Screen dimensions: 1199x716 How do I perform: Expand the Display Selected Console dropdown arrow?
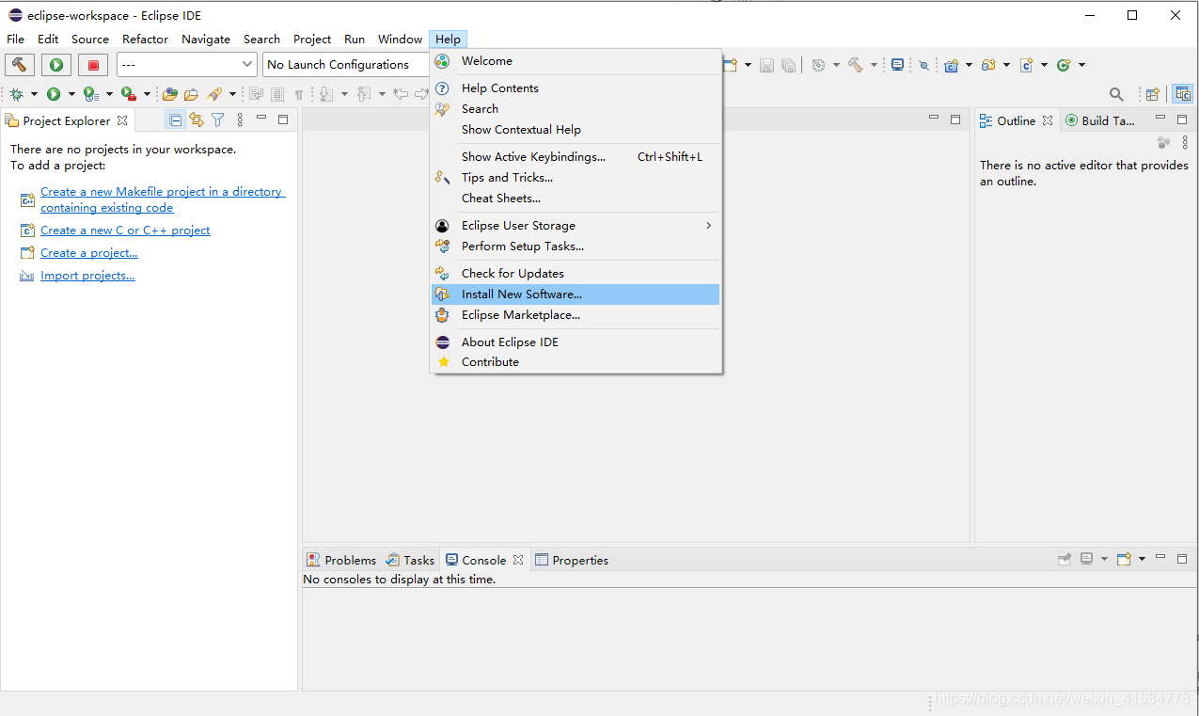pyautogui.click(x=1104, y=559)
